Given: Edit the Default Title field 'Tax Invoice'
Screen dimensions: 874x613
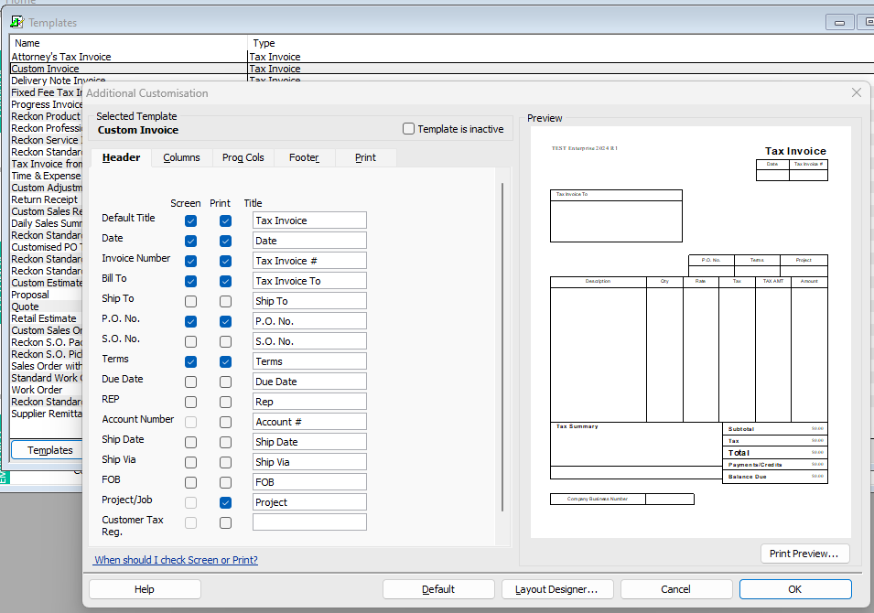Looking at the screenshot, I should (x=309, y=220).
